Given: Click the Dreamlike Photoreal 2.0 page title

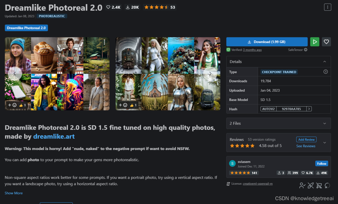Looking at the screenshot, I should pyautogui.click(x=54, y=7).
